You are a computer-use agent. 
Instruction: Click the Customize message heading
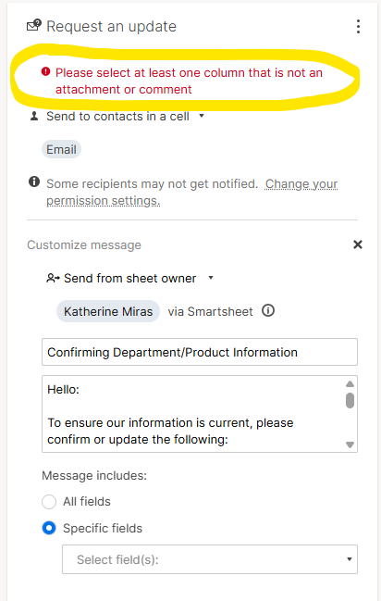point(84,244)
